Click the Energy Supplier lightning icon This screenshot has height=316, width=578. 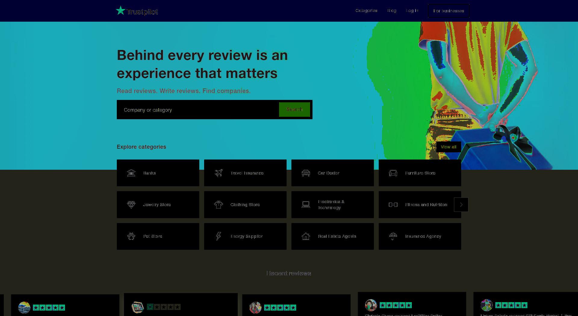219,236
